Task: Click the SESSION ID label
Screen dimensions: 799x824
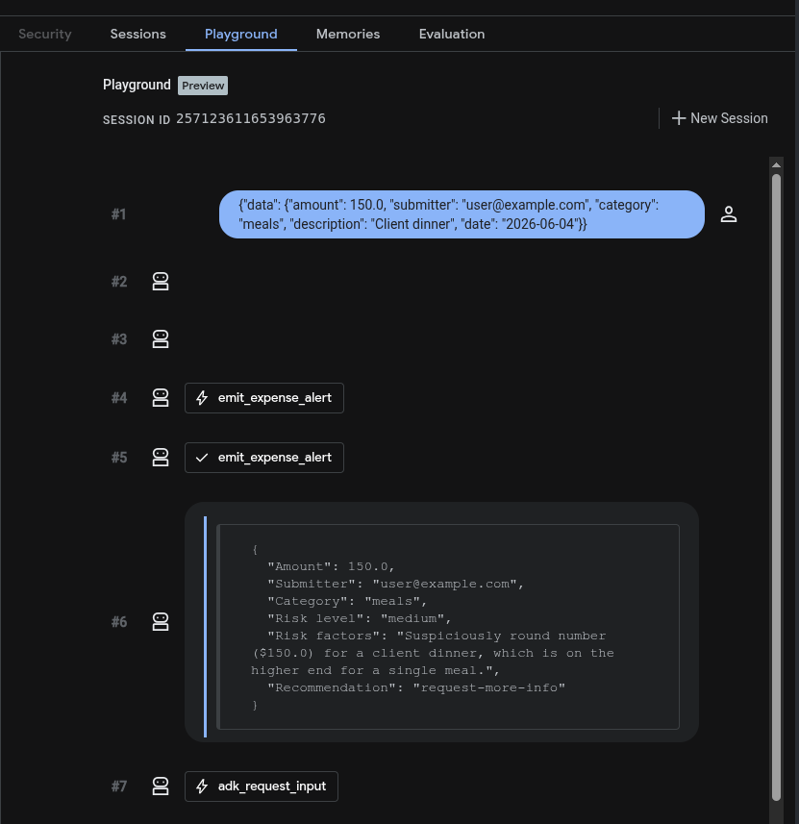Action: coord(137,120)
